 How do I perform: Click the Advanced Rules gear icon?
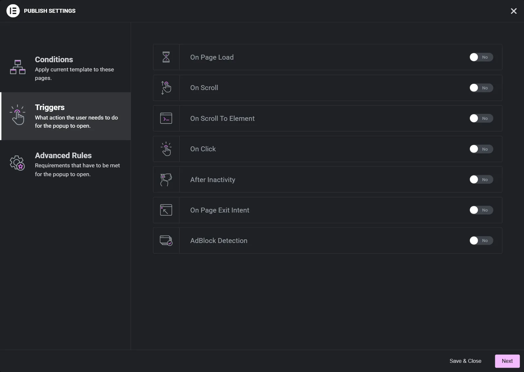17,163
